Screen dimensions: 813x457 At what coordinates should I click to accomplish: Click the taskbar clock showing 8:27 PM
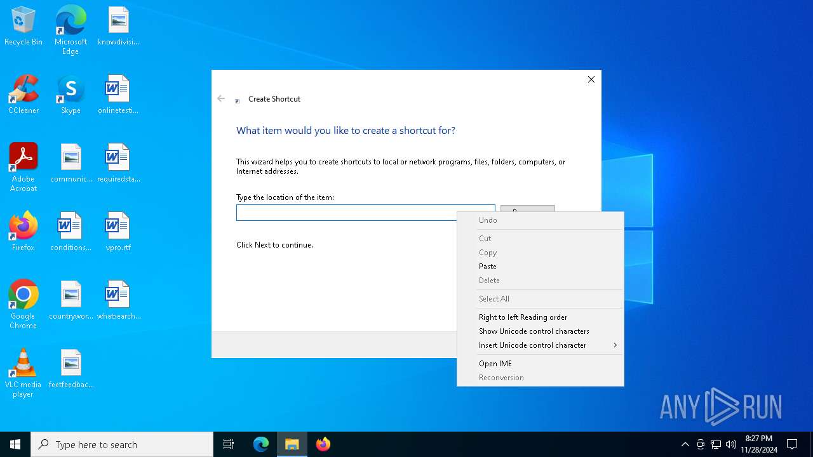pyautogui.click(x=758, y=444)
